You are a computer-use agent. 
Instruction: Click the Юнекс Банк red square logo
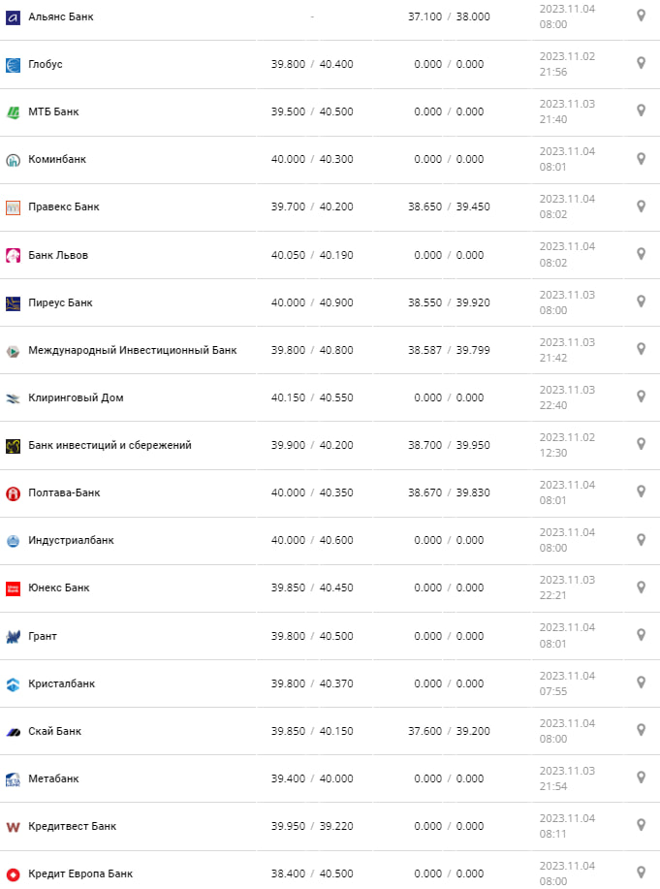coord(13,588)
